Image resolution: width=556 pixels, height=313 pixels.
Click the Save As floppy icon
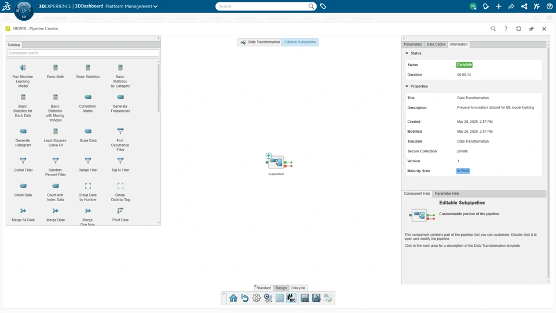316,298
